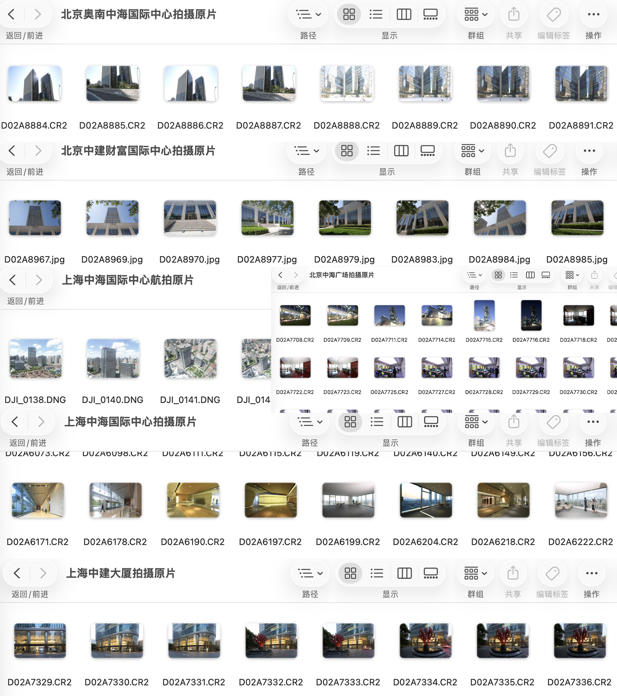Open 路径 dropdown in 北京奥南中海国际中心拍摄原片 window
This screenshot has width=617, height=696.
tap(308, 15)
